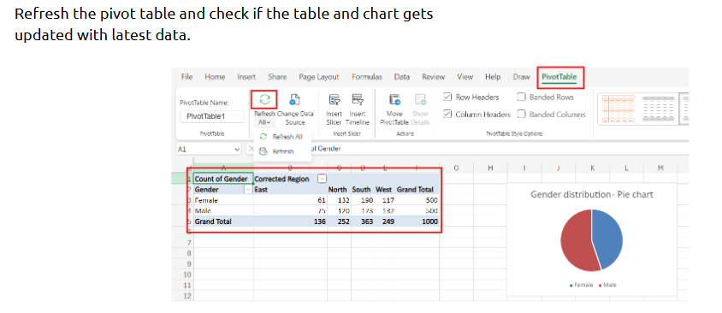The width and height of the screenshot is (722, 313).
Task: Select the cell with value 61
Action: click(290, 200)
